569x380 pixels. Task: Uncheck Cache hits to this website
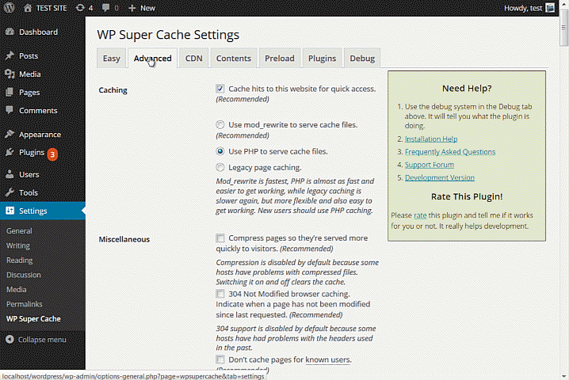click(x=220, y=89)
